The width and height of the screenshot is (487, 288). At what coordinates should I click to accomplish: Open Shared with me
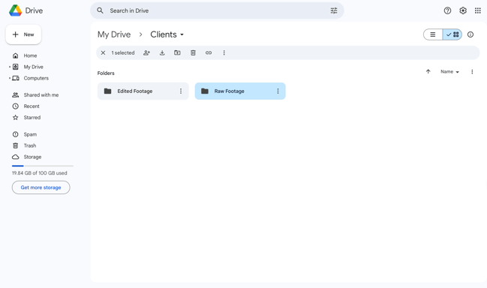[41, 95]
